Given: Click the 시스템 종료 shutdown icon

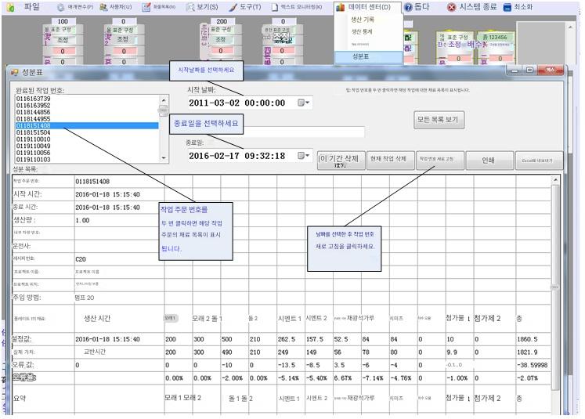Looking at the screenshot, I should pyautogui.click(x=452, y=7).
